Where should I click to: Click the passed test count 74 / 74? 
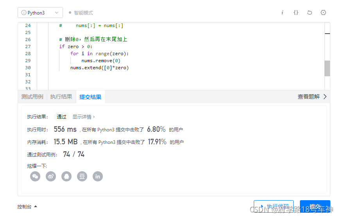click(x=74, y=154)
